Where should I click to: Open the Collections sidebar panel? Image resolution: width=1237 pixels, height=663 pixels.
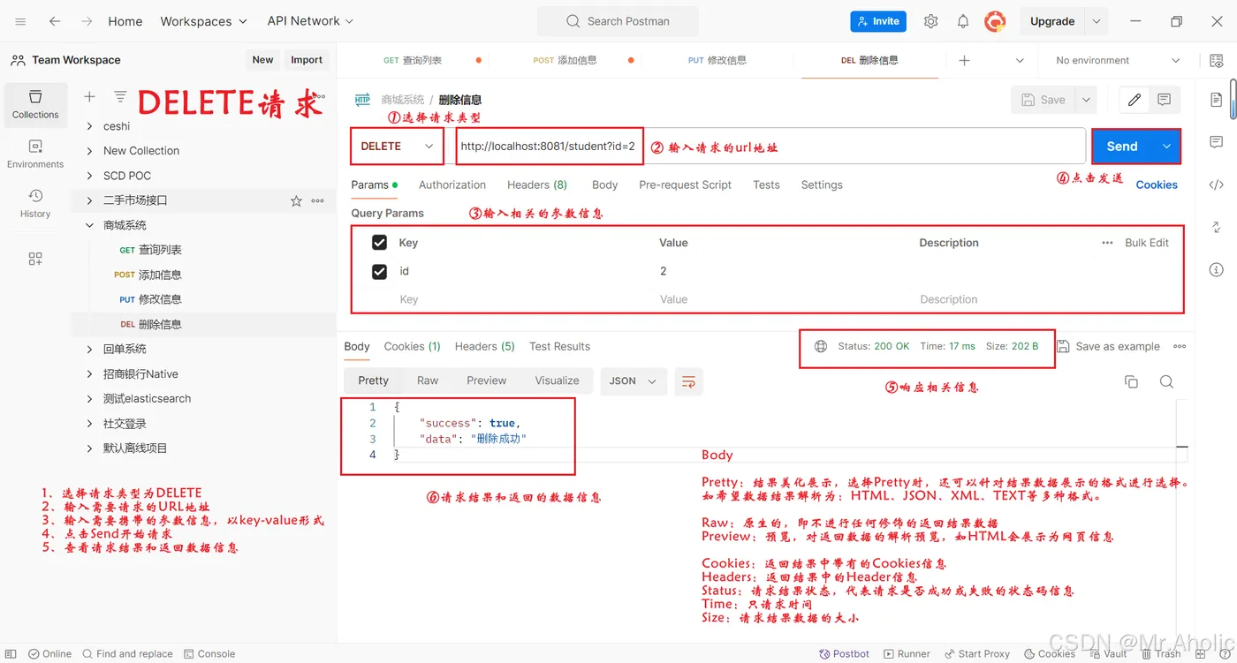(x=35, y=104)
